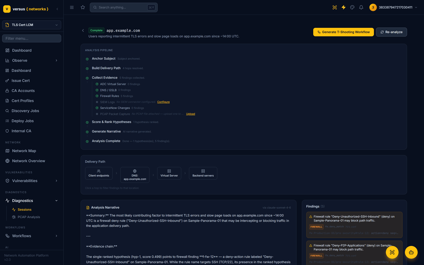Open the theme palette icon
This screenshot has width=424, height=265.
click(352, 7)
